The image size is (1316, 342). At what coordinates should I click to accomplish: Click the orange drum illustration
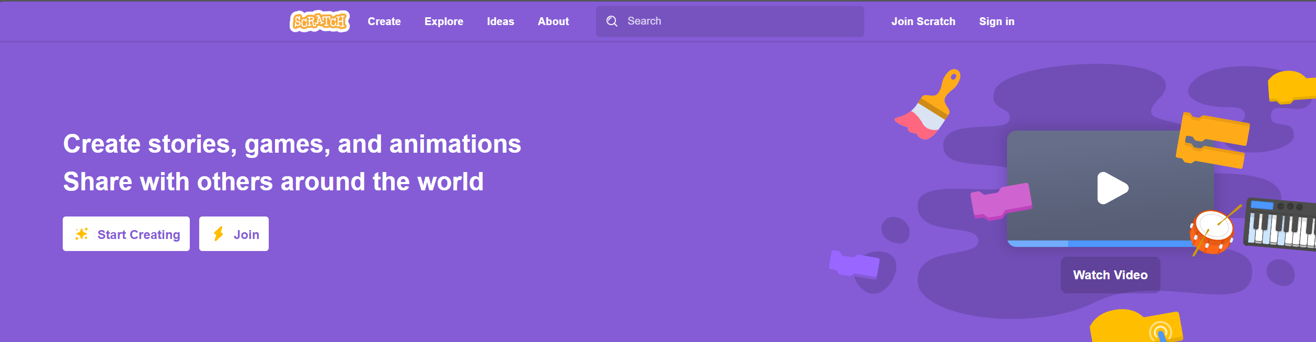[1211, 232]
